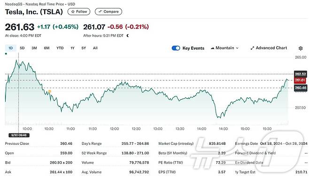Click the +1.17 (+0.45%) change figure

58,27
